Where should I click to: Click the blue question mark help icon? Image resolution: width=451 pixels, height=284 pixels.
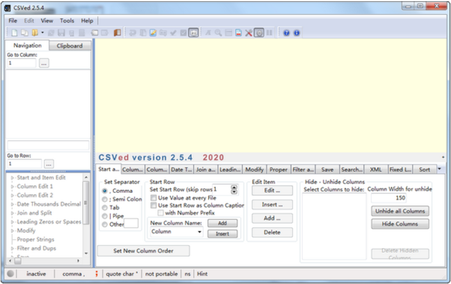point(287,33)
